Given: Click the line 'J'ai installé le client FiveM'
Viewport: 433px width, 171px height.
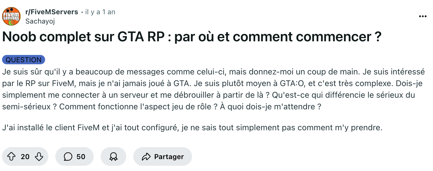Looking at the screenshot, I should pyautogui.click(x=192, y=127).
